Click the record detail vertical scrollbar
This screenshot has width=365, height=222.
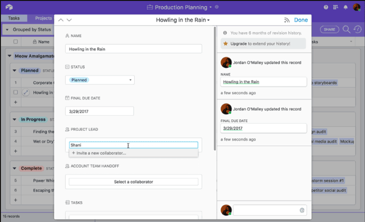click(x=214, y=89)
